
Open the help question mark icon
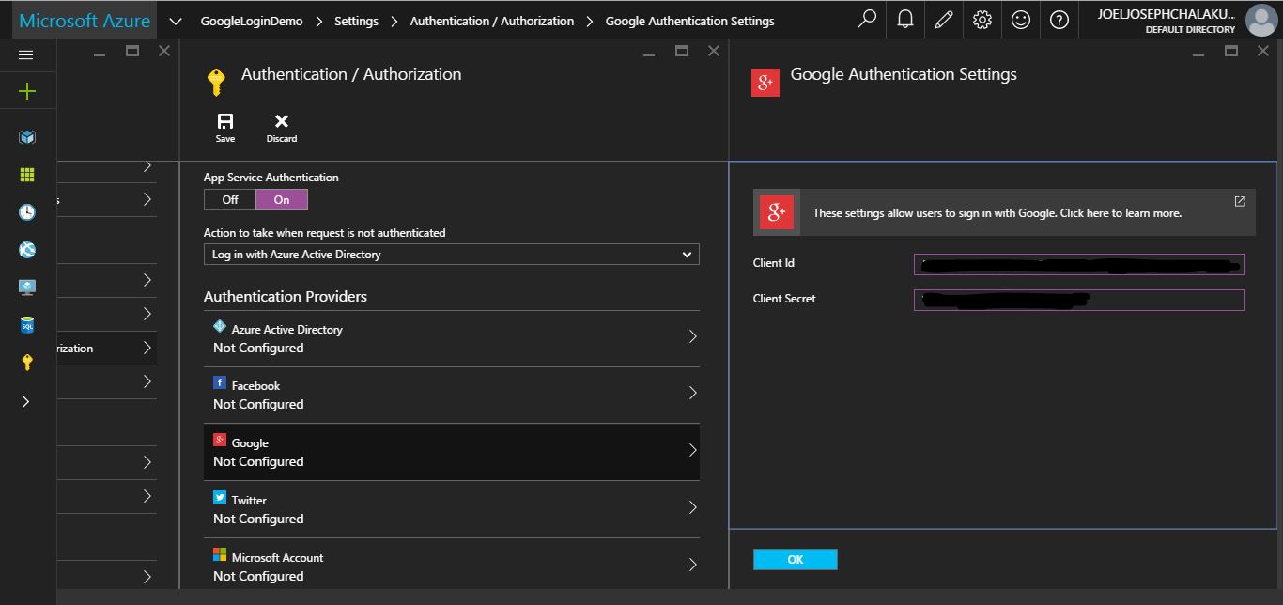(1059, 19)
